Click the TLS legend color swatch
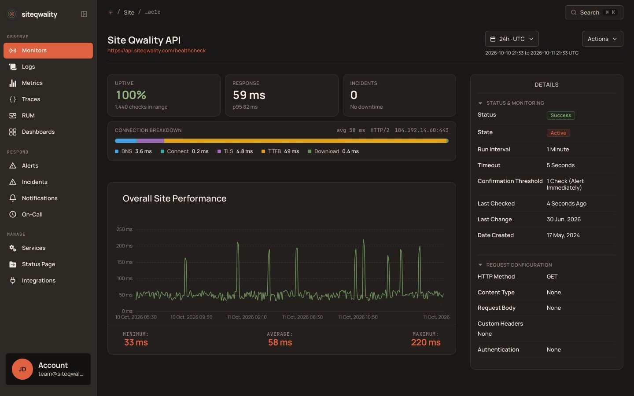Viewport: 634px width, 396px height. click(x=219, y=151)
